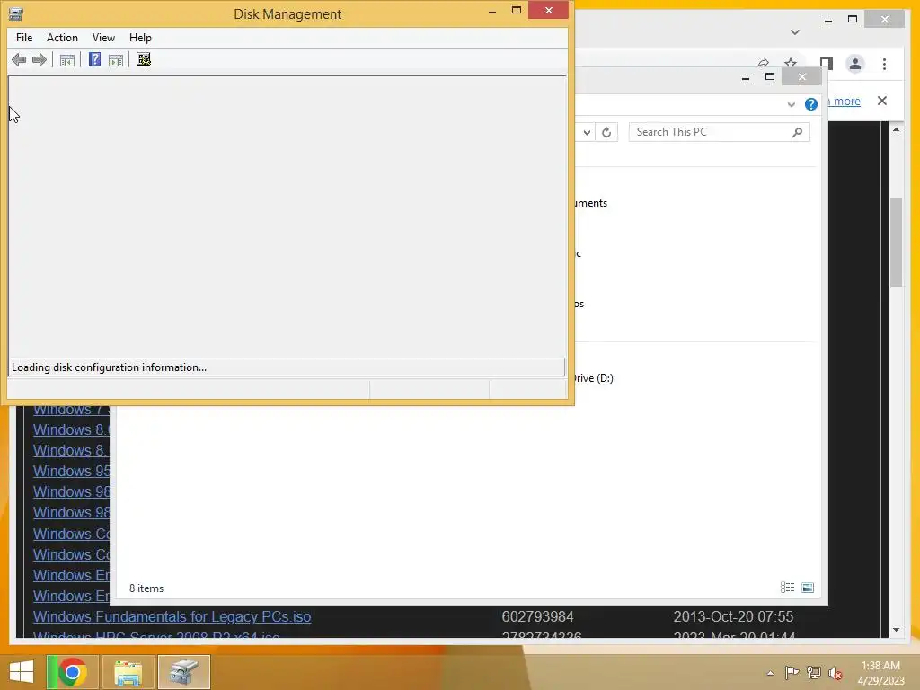Maximize the File Explorer window
This screenshot has width=920, height=690.
click(770, 77)
